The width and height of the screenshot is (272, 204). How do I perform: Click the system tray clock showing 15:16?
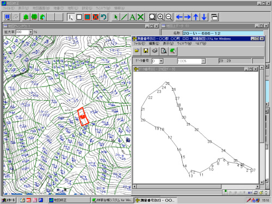coord(265,200)
